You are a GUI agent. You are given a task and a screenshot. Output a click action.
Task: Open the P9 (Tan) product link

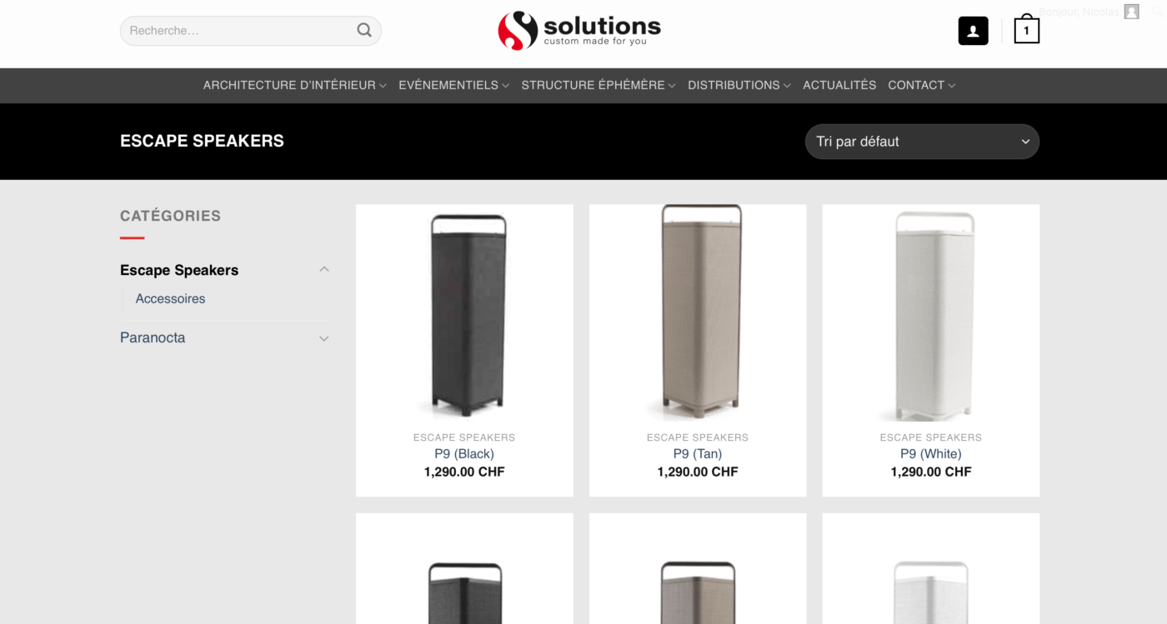(698, 454)
